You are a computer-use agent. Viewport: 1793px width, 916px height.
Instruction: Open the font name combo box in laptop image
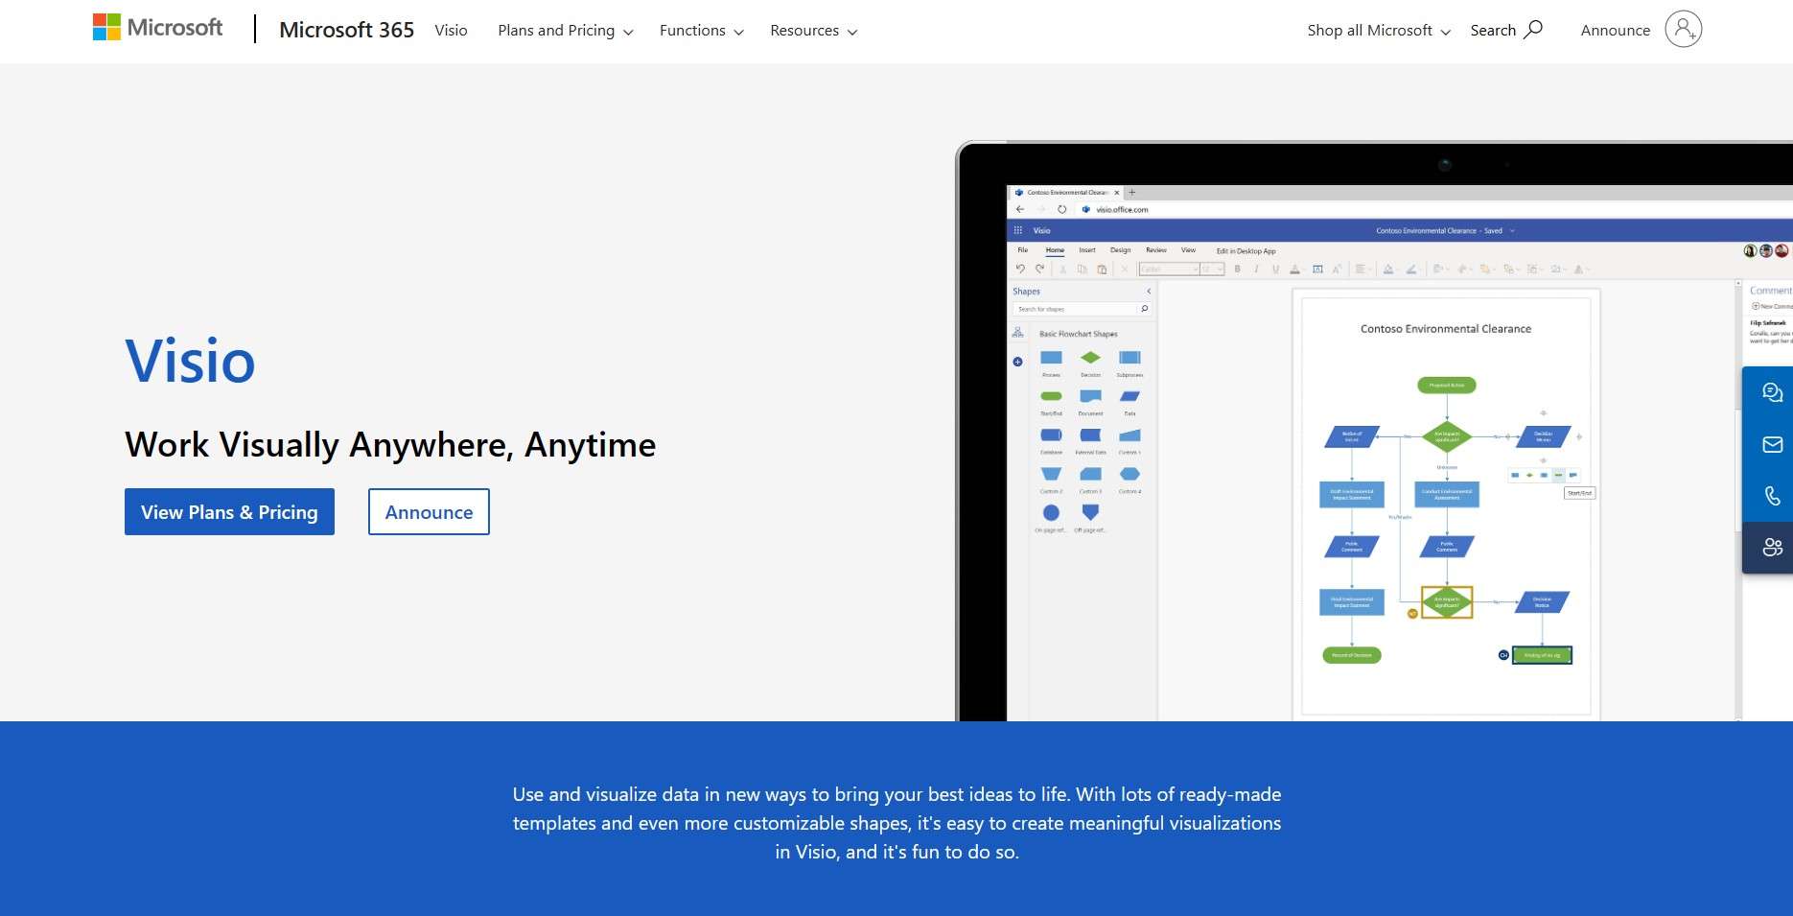[1169, 270]
